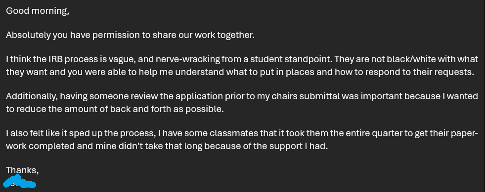This screenshot has height=192, width=485.
Task: Click the 'Good morning,' greeting line
Action: coord(38,11)
